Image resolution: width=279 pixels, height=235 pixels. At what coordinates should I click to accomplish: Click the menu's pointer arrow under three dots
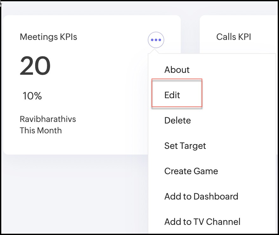[x=156, y=52]
